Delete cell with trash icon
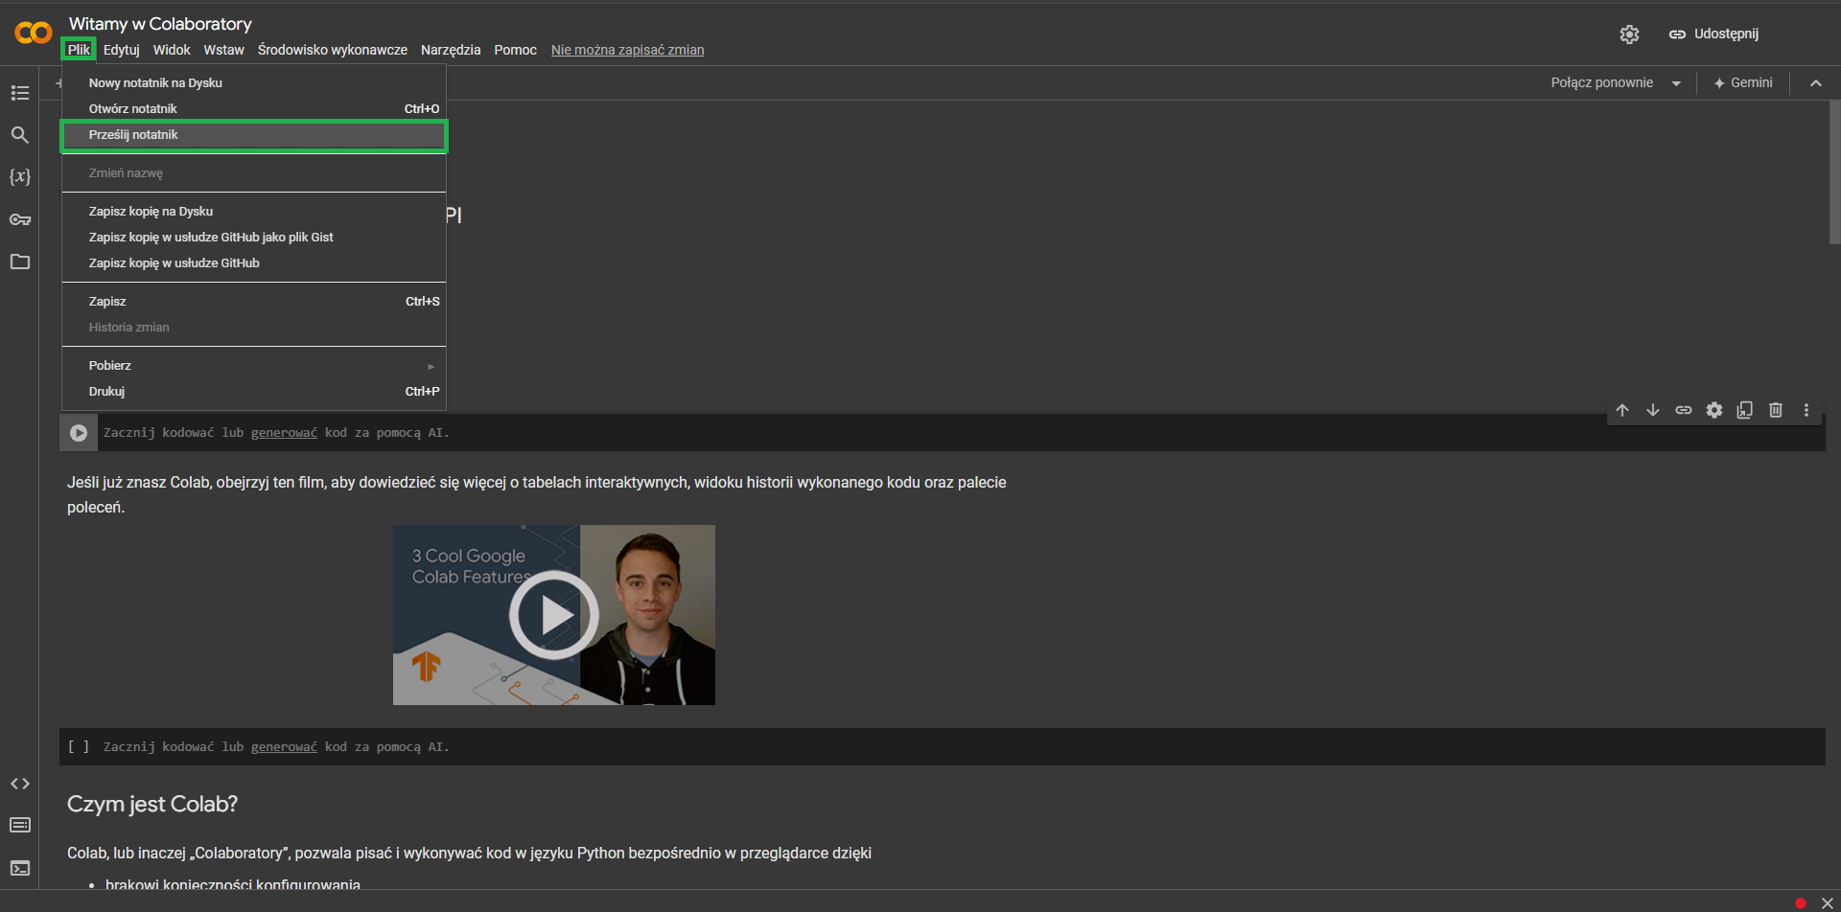Viewport: 1841px width, 912px height. (x=1776, y=410)
